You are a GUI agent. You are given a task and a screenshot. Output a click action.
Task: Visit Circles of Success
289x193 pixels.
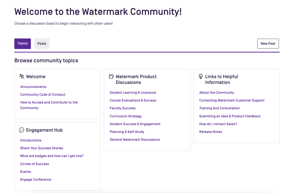[35, 164]
